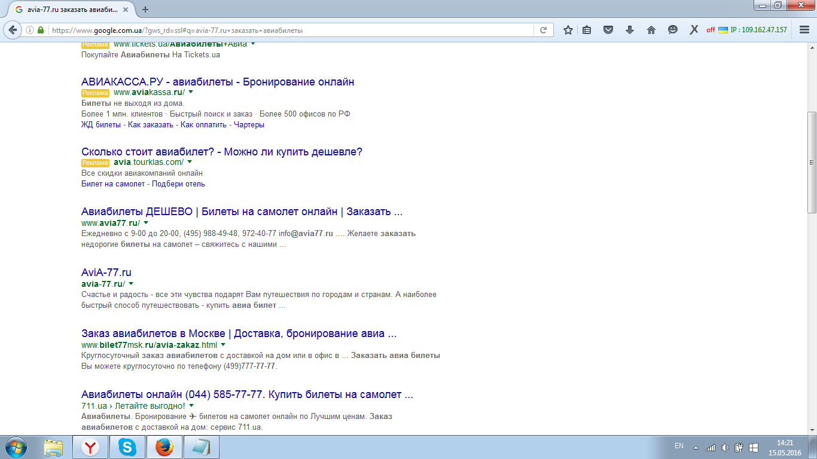The width and height of the screenshot is (817, 459).
Task: Open a new tab with plus button
Action: tap(145, 10)
